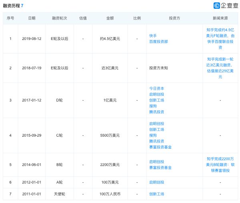Click the 企查查 logo icon
Viewport: 240px width, 203px height.
coord(216,6)
